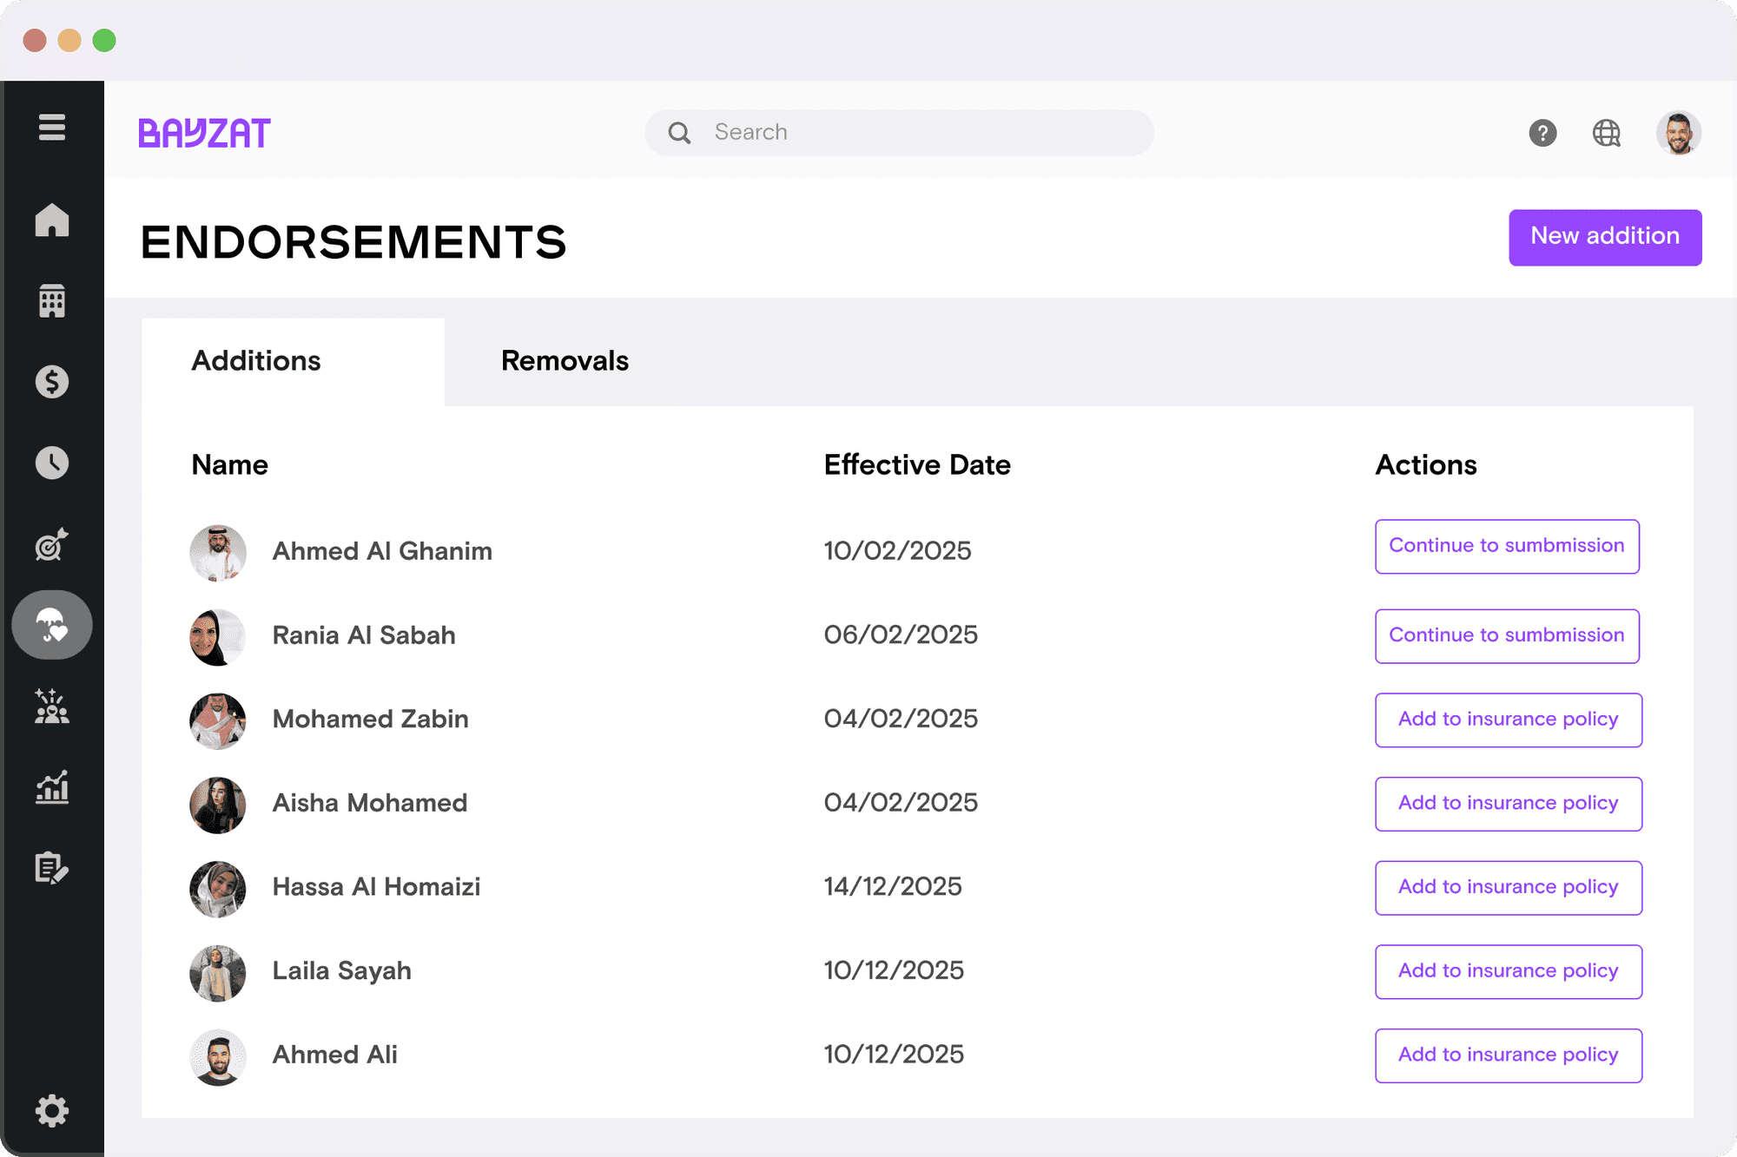The height and width of the screenshot is (1157, 1737).
Task: Click the Help question mark icon
Action: [1542, 133]
